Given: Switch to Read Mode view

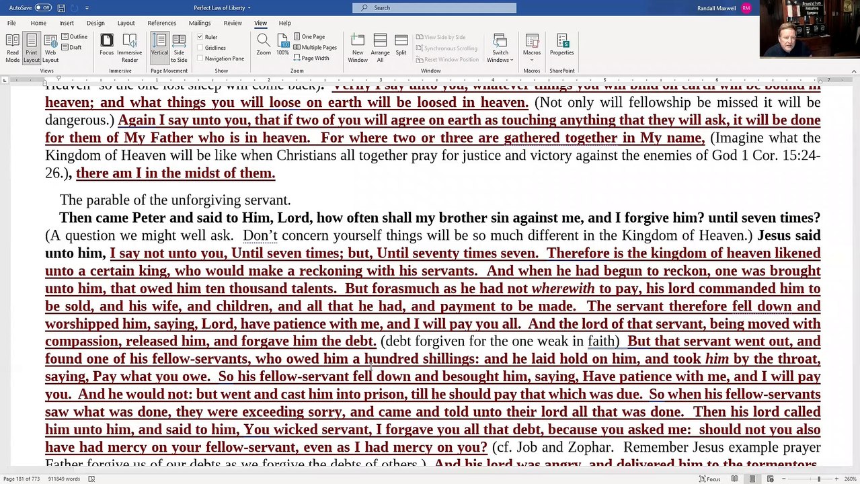Looking at the screenshot, I should (12, 48).
